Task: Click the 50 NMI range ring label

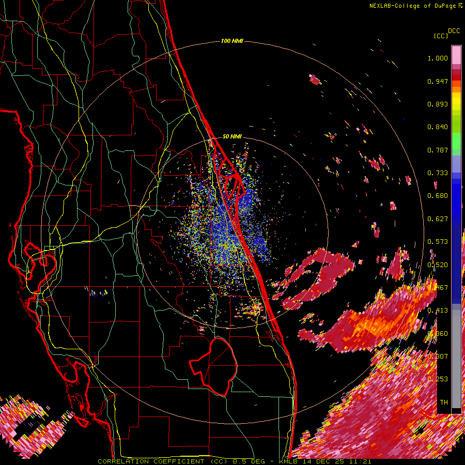Action: 232,136
